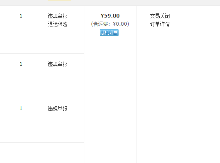Click quantity 1 in the second row

click(x=21, y=64)
